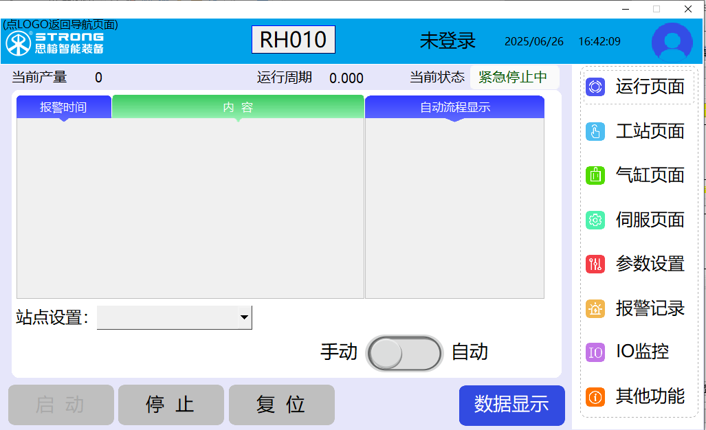This screenshot has height=430, width=706.
Task: Click the 运行页面 sidebar icon
Action: (595, 87)
